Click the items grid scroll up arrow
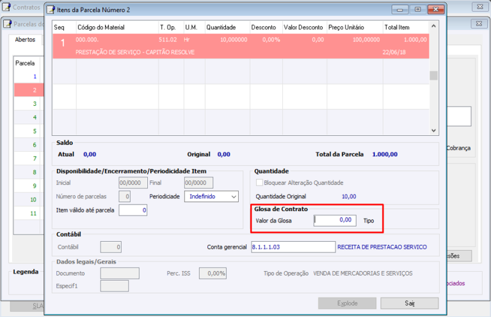 tap(434, 26)
